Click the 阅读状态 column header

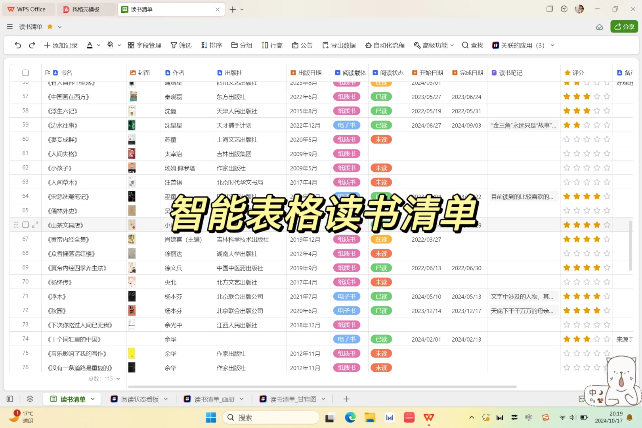[388, 73]
